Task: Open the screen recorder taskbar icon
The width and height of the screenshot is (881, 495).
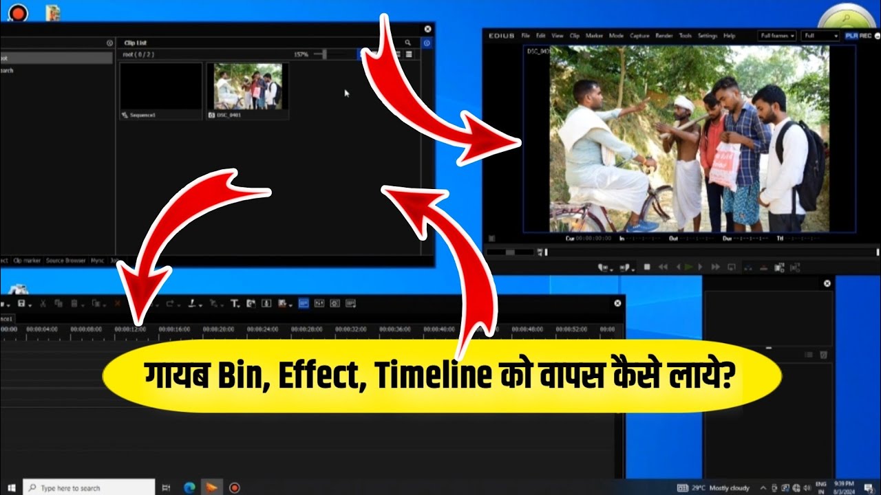Action: (234, 487)
